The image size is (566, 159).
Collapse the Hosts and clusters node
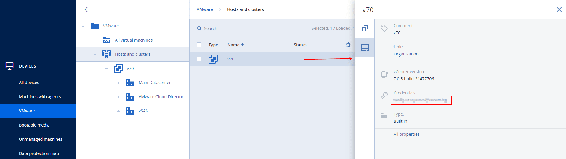[95, 55]
